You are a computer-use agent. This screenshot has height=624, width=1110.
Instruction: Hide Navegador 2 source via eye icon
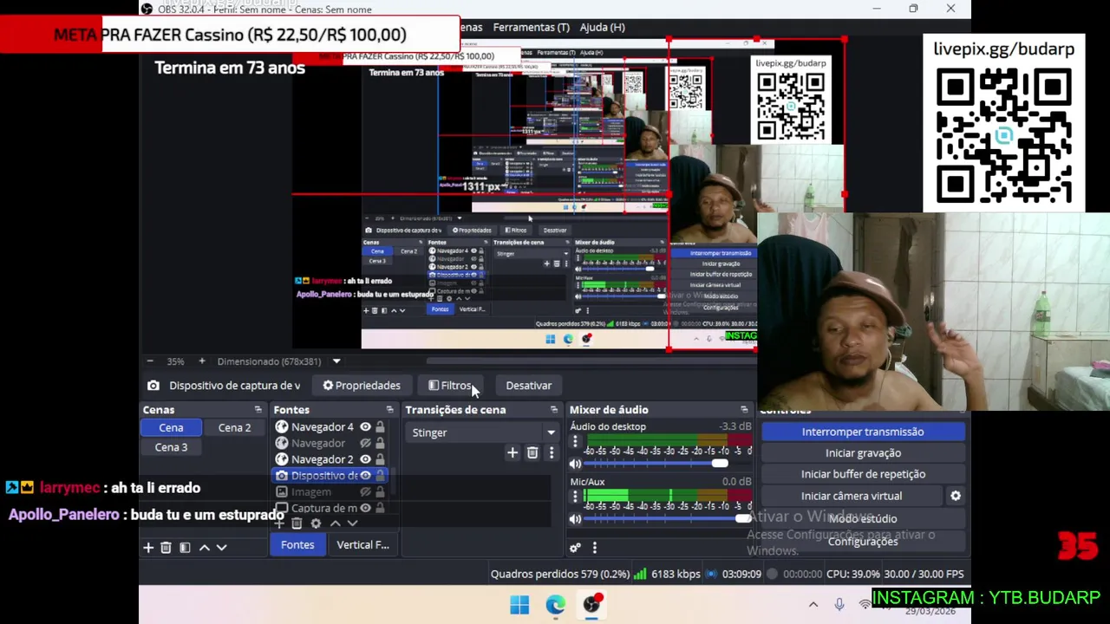(x=365, y=459)
